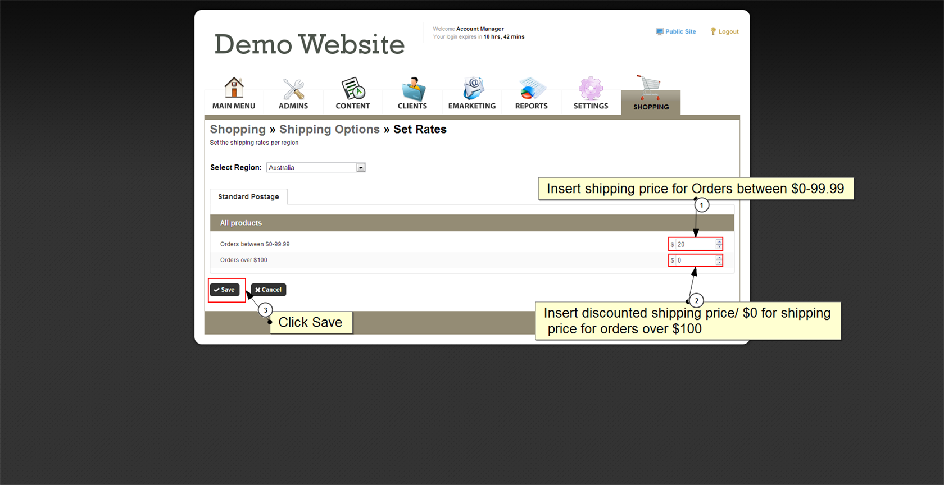Screen dimensions: 944x485
Task: Go to Shipping Options breadcrumb
Action: pos(329,130)
